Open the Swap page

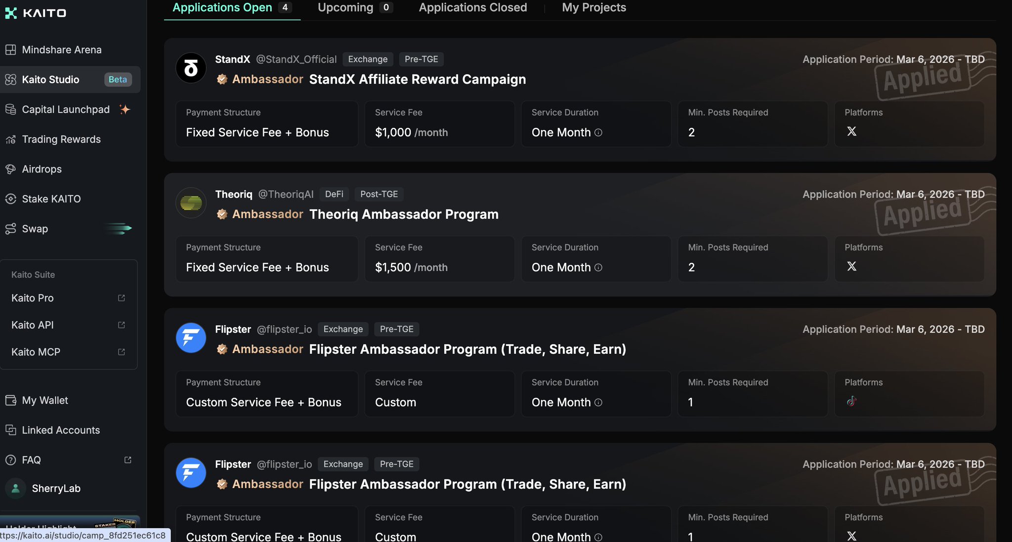pyautogui.click(x=35, y=229)
